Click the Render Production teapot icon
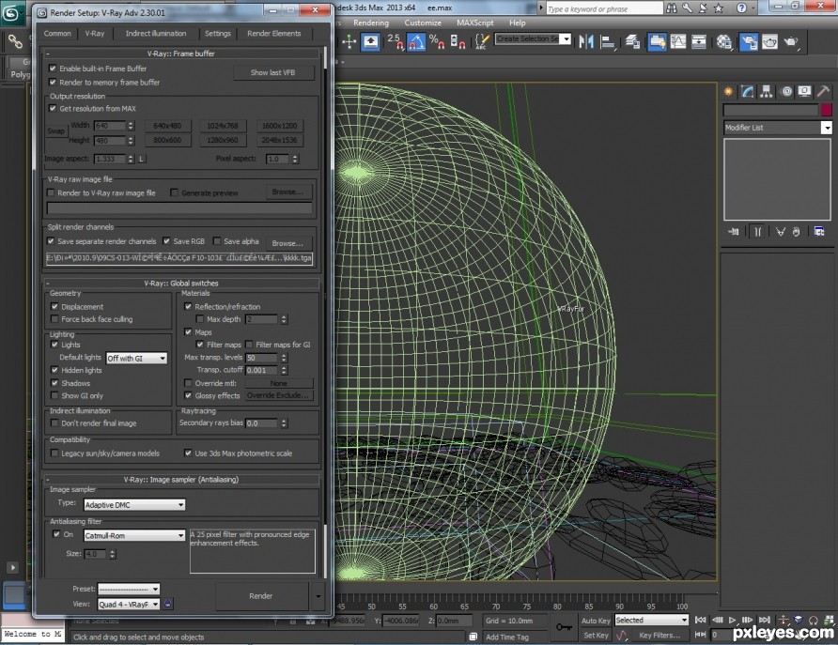Screen dimensions: 838x645 point(791,41)
